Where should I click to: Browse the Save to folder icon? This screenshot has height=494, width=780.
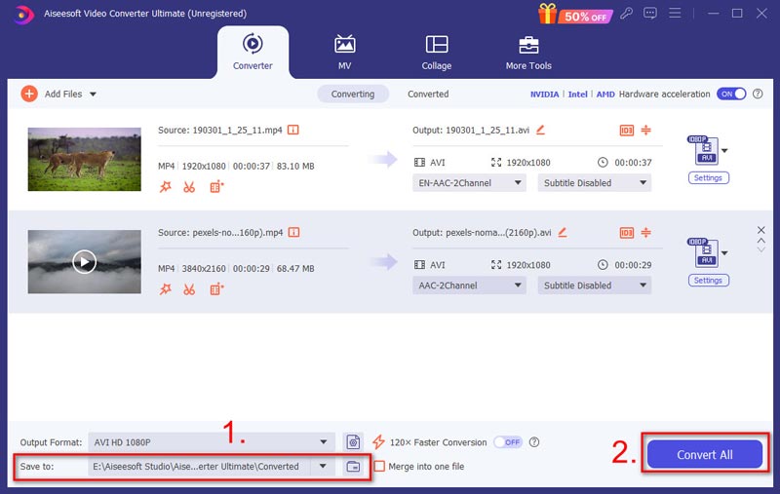[x=353, y=466]
